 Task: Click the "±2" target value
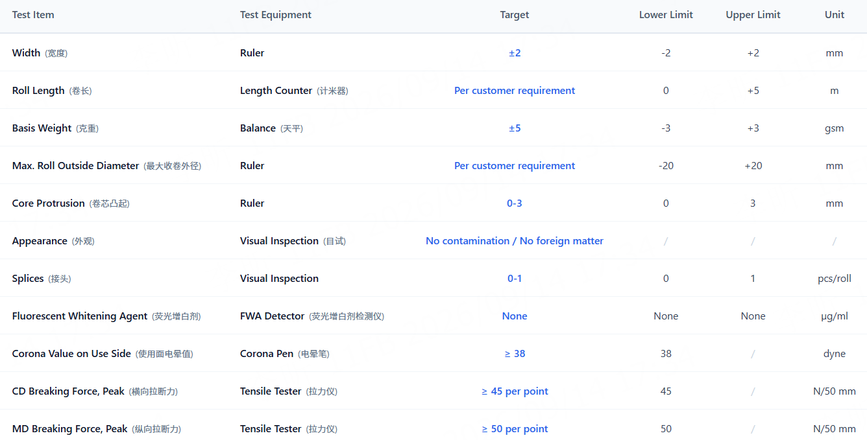515,53
